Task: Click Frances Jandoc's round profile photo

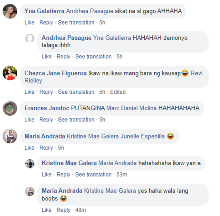Action: click(10, 108)
